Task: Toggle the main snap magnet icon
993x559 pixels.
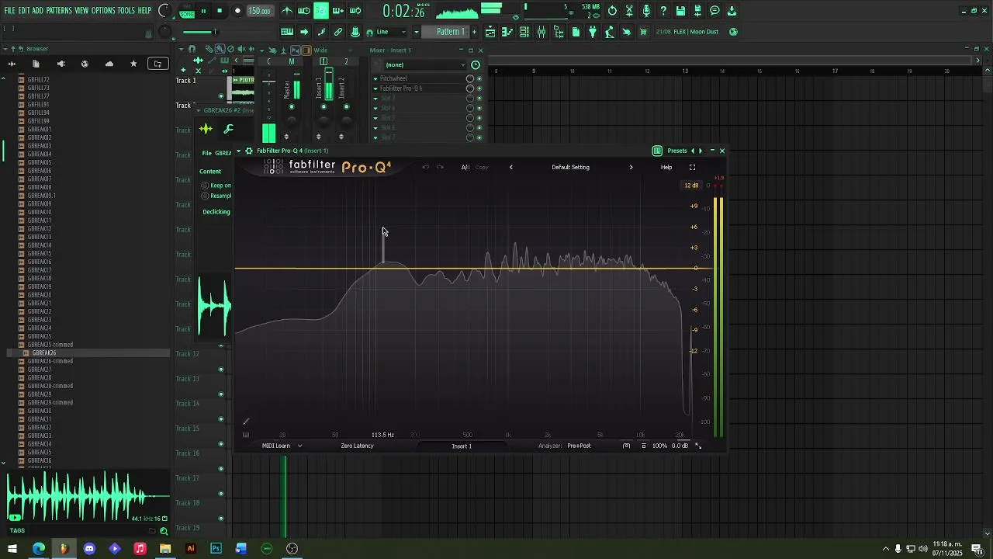Action: click(x=368, y=32)
